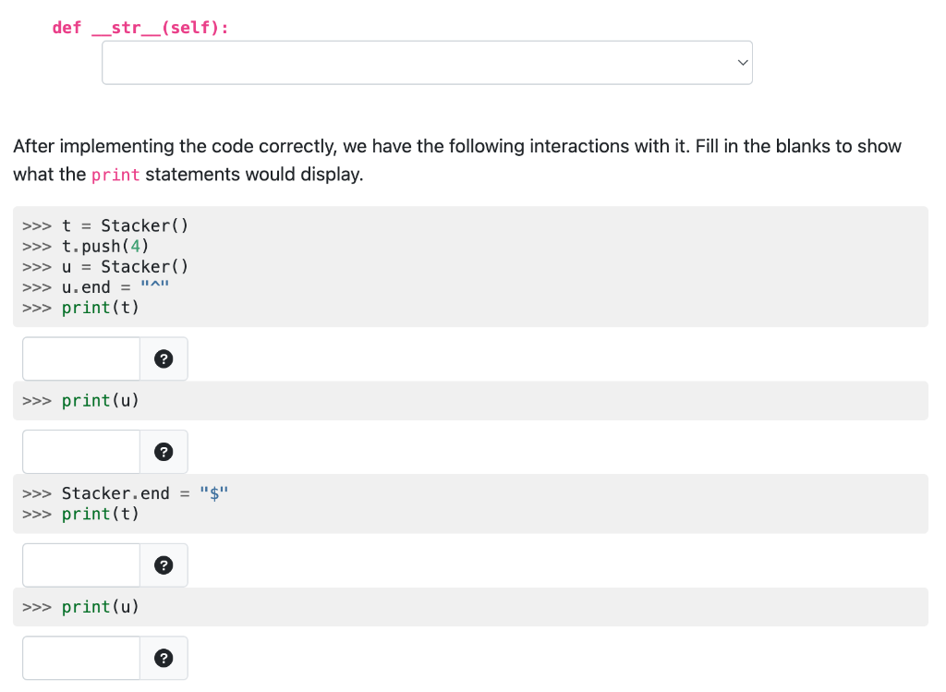Click the "def __str__(self):" code header
Viewport: 946px width, 692px height.
coord(140,28)
